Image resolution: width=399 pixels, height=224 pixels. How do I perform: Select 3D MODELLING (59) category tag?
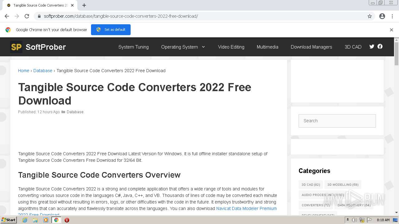point(343,184)
